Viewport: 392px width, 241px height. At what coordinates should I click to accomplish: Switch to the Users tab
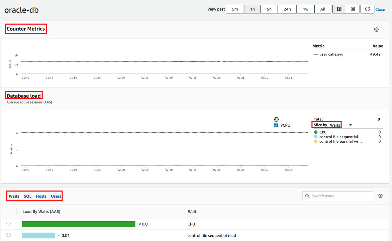click(56, 196)
